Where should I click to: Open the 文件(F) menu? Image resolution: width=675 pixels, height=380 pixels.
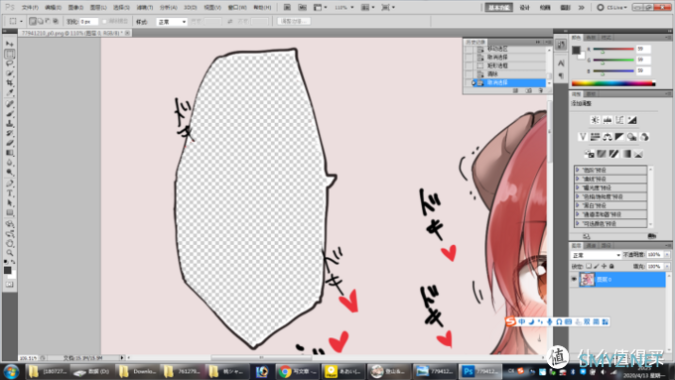[x=30, y=7]
